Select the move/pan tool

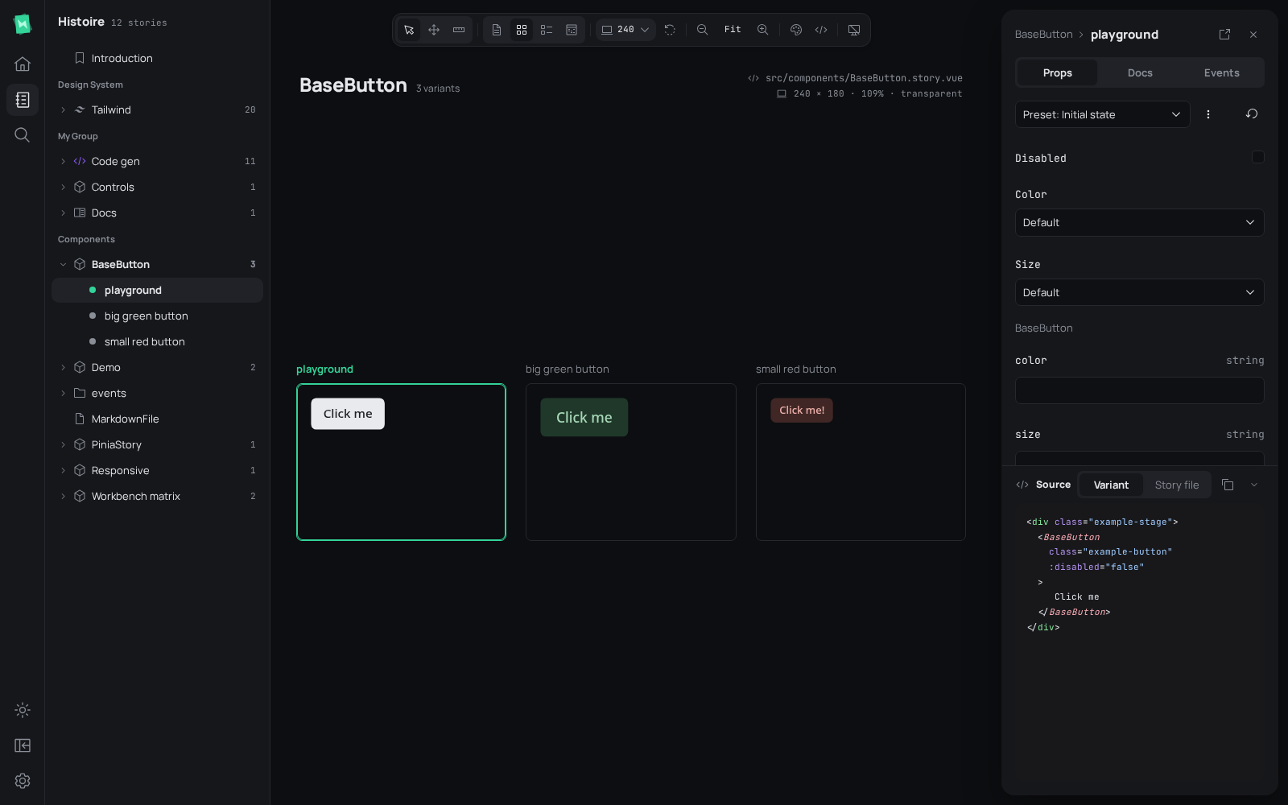pyautogui.click(x=434, y=30)
